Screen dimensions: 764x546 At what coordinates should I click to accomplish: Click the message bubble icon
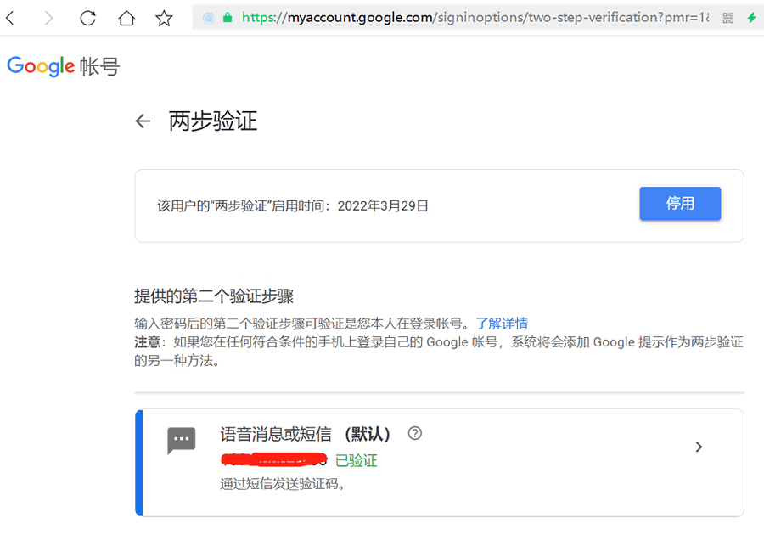pyautogui.click(x=182, y=440)
